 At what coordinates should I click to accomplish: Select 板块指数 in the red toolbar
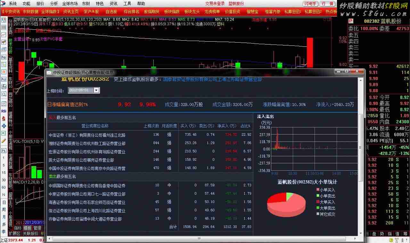tap(172, 12)
